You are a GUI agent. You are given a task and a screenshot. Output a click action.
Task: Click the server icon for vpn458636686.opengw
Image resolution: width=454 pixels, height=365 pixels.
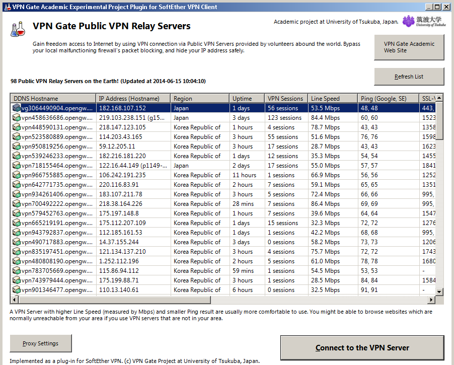pyautogui.click(x=17, y=118)
